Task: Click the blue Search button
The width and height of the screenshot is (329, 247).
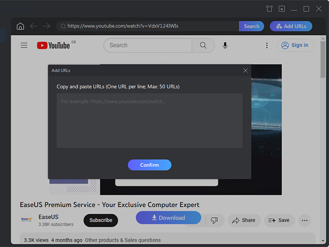Action: 251,26
